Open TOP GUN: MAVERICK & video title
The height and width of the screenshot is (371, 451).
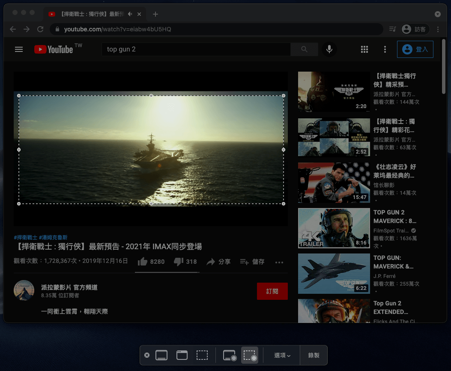(393, 262)
